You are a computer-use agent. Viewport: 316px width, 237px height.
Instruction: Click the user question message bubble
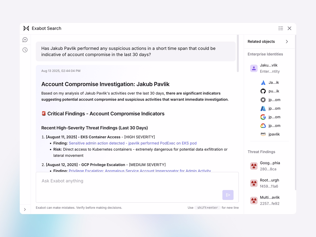coord(136,51)
